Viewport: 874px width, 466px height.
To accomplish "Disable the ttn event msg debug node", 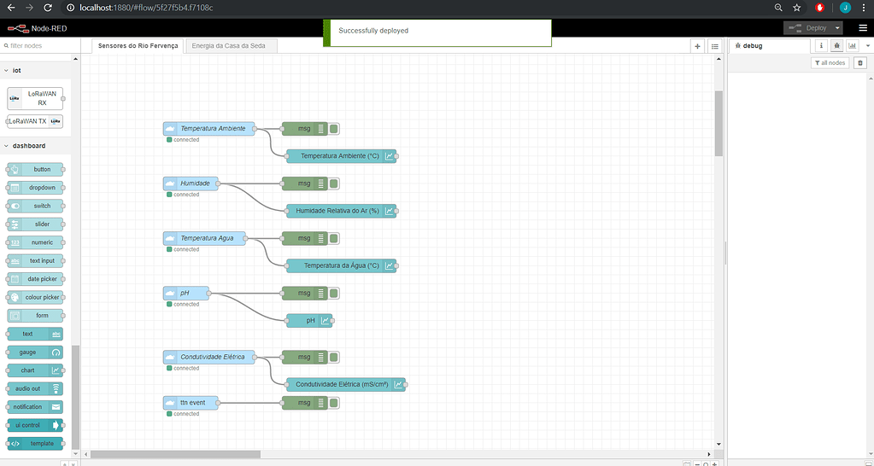I will pos(334,403).
